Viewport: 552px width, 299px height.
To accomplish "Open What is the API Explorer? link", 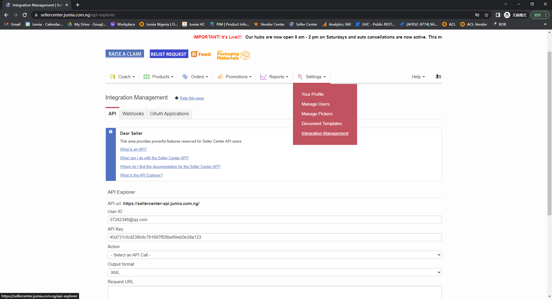I will coord(141,175).
